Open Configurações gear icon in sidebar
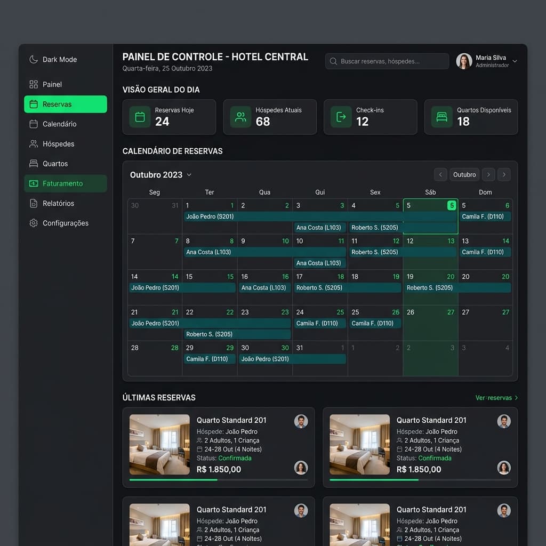Image resolution: width=546 pixels, height=546 pixels. click(x=34, y=223)
